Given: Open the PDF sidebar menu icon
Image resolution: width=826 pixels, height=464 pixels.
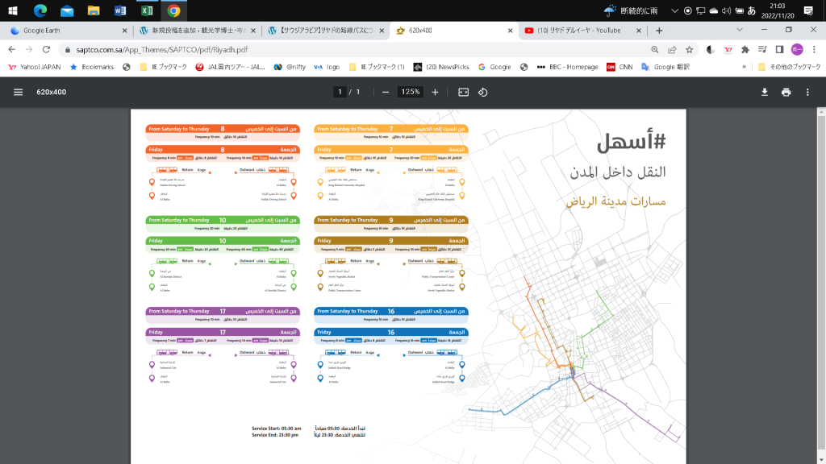Looking at the screenshot, I should pyautogui.click(x=18, y=92).
